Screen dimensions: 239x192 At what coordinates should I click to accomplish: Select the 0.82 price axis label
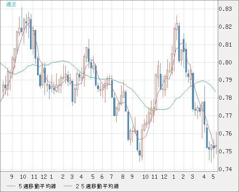click(225, 27)
